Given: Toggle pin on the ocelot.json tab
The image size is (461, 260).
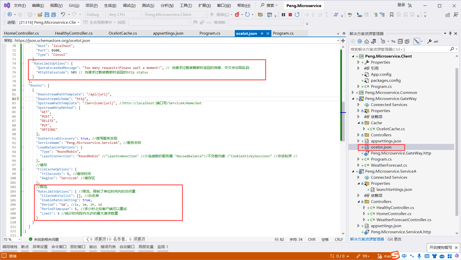Looking at the screenshot, I should coord(262,33).
